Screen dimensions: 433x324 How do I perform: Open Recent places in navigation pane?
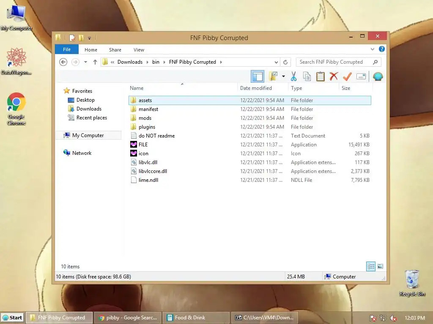tap(88, 118)
